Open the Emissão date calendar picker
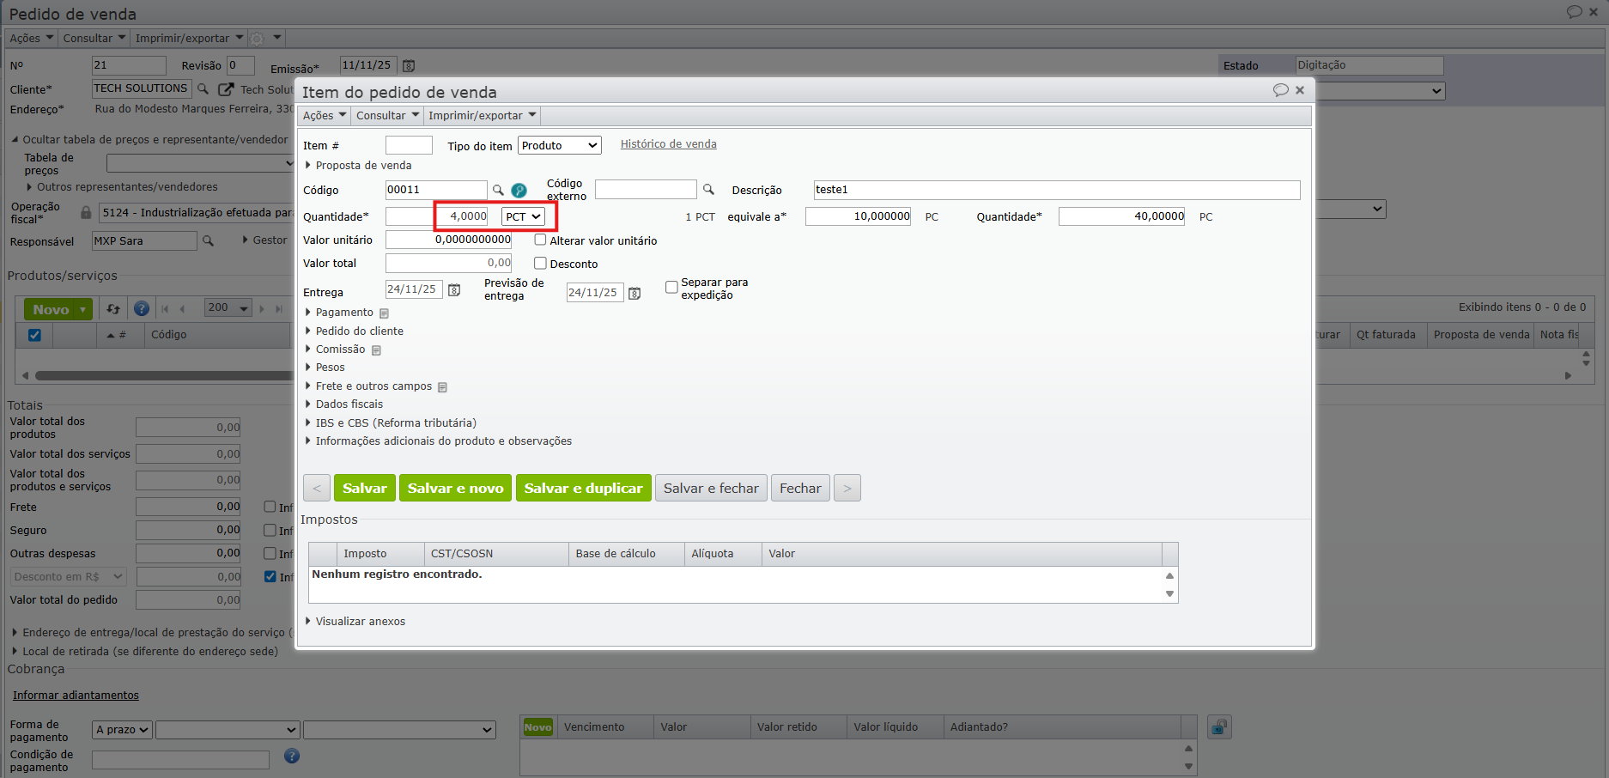The height and width of the screenshot is (778, 1609). pos(409,66)
